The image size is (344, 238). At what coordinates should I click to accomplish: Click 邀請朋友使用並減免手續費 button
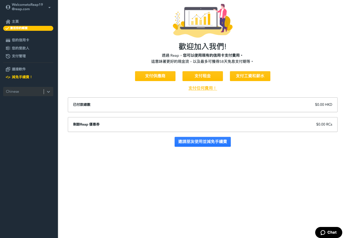click(x=203, y=142)
